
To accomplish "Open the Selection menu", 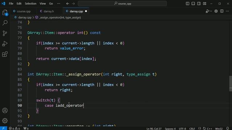I will pos(30,4).
